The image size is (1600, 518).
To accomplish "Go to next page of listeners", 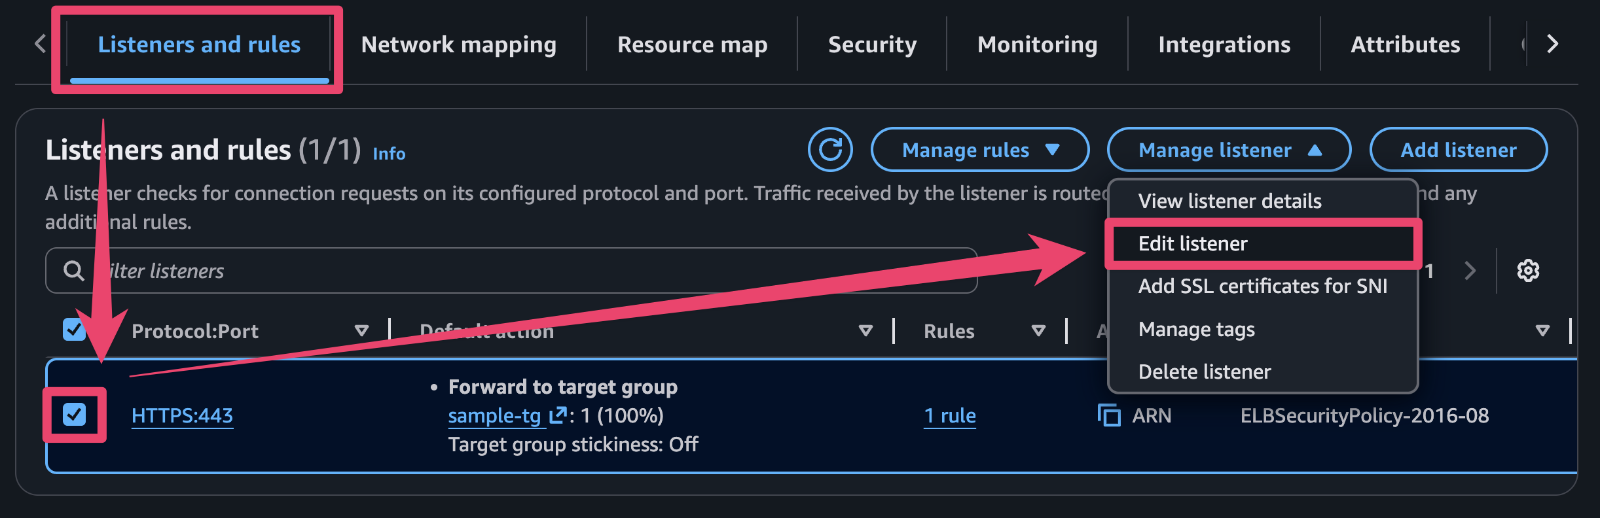I will tap(1470, 270).
